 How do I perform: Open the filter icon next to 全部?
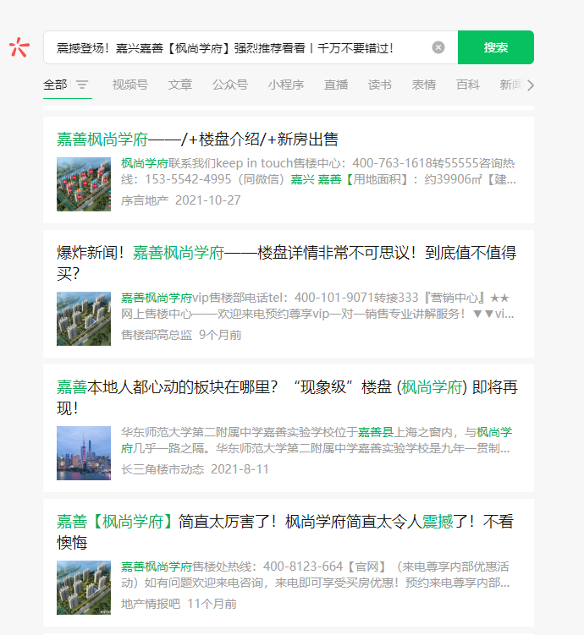point(82,85)
